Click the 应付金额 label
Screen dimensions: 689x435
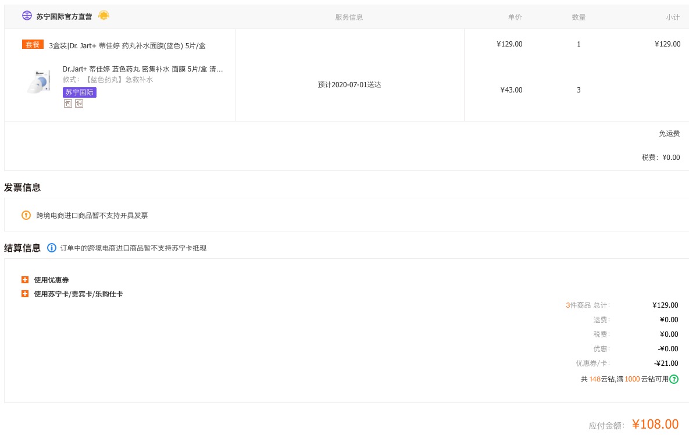(606, 425)
